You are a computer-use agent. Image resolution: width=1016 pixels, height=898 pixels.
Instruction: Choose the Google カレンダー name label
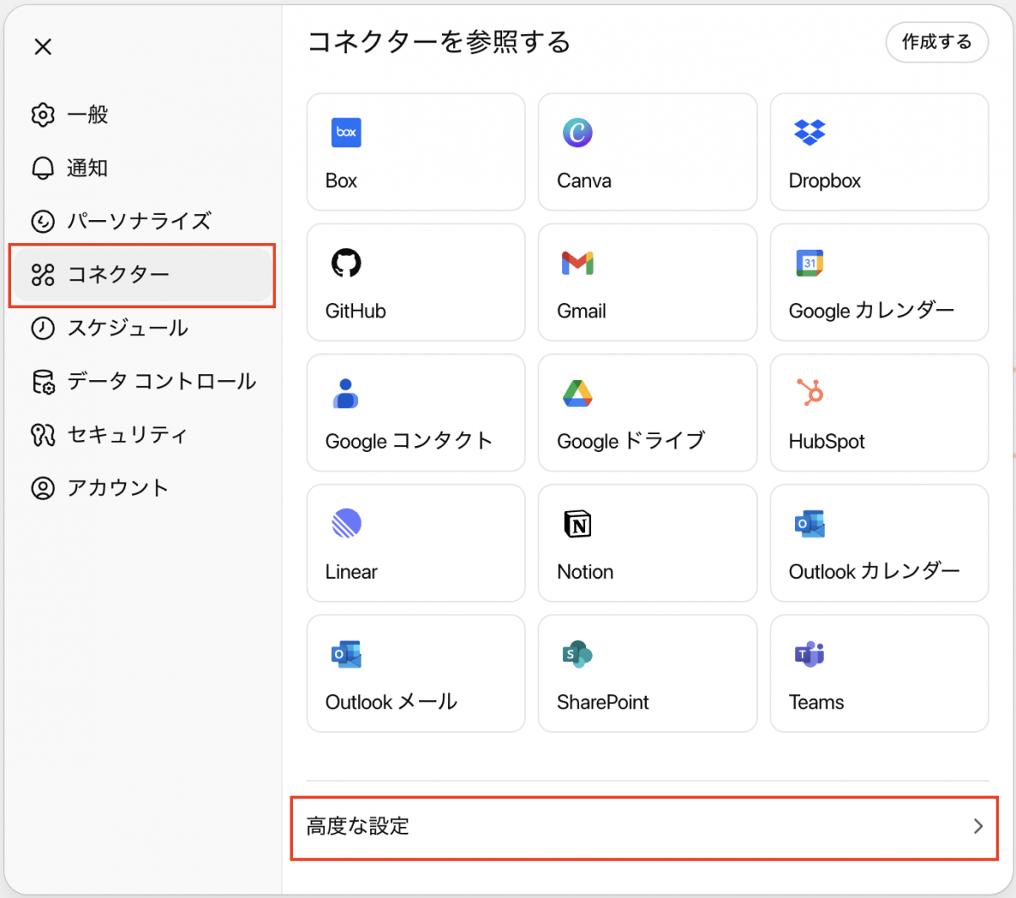click(x=871, y=311)
